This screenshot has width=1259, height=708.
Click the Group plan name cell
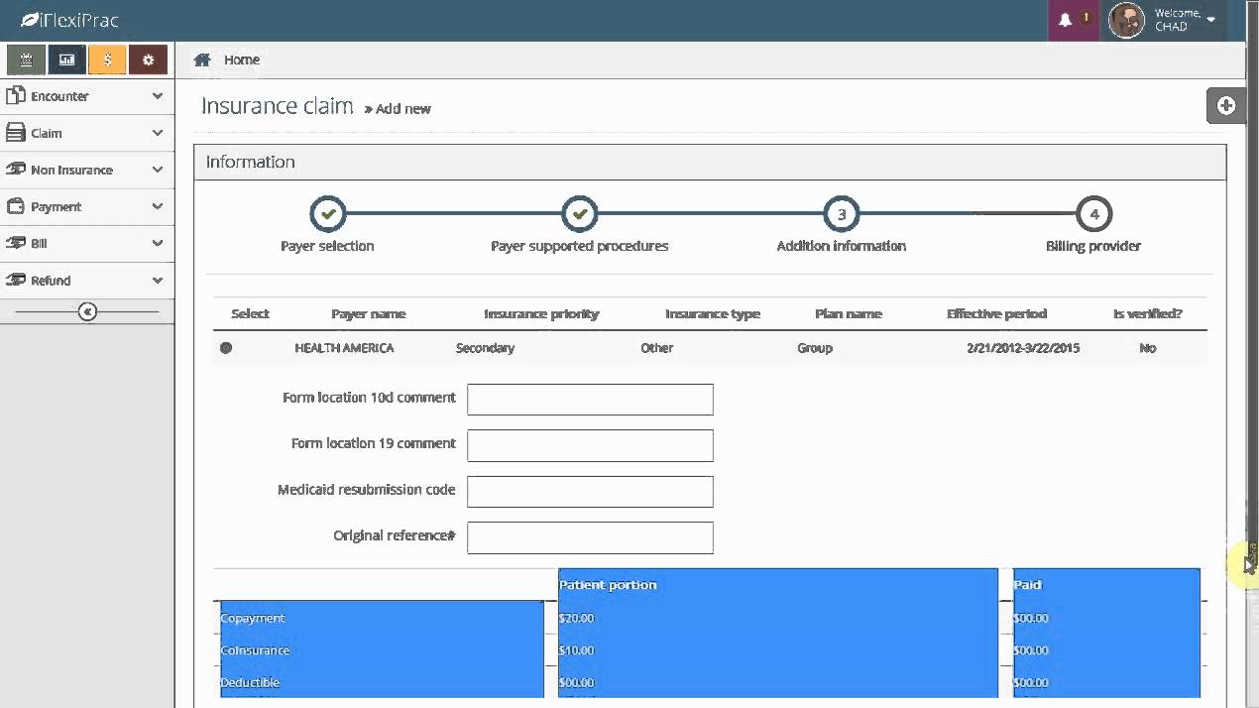815,348
